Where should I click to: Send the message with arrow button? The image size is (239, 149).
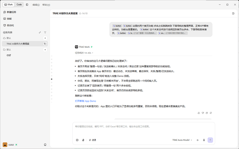[x=210, y=140]
